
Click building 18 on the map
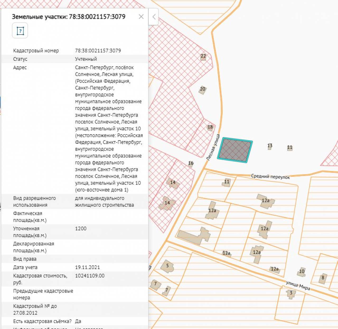point(210,127)
